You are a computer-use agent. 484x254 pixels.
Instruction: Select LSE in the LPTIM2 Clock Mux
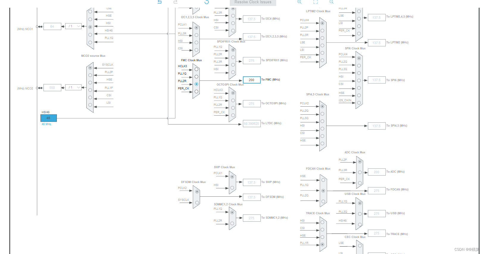tap(322, 45)
